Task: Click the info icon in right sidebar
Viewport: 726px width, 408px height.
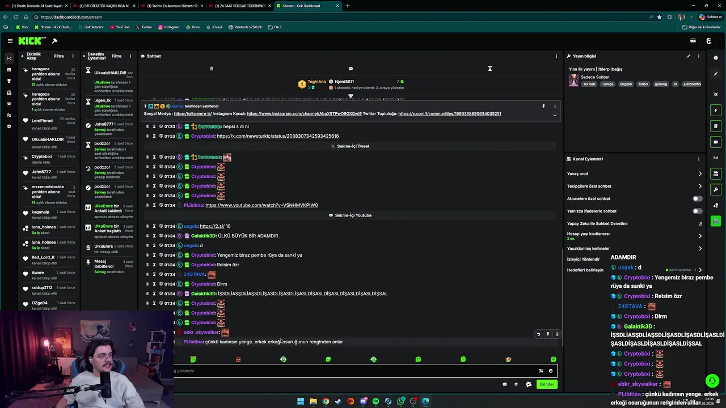Action: point(716,58)
